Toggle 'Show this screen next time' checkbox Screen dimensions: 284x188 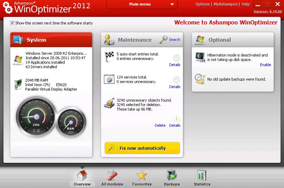tap(12, 23)
